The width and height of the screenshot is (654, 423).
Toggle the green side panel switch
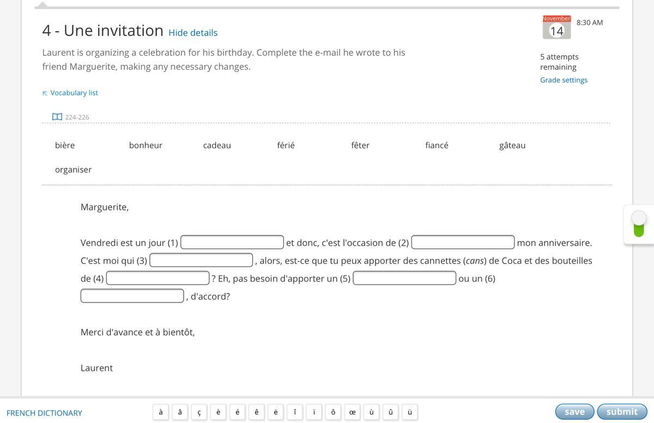click(639, 224)
